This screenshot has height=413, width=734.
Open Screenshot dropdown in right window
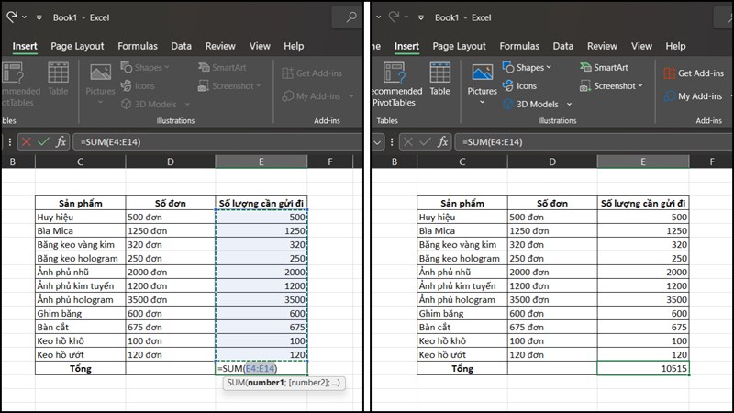639,85
